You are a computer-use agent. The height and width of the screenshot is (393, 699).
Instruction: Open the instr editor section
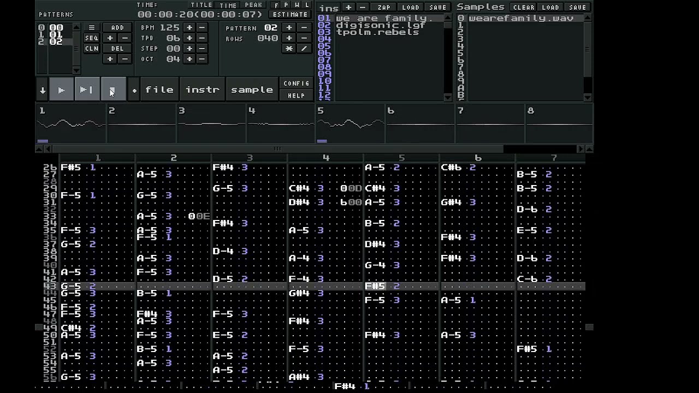coord(202,90)
